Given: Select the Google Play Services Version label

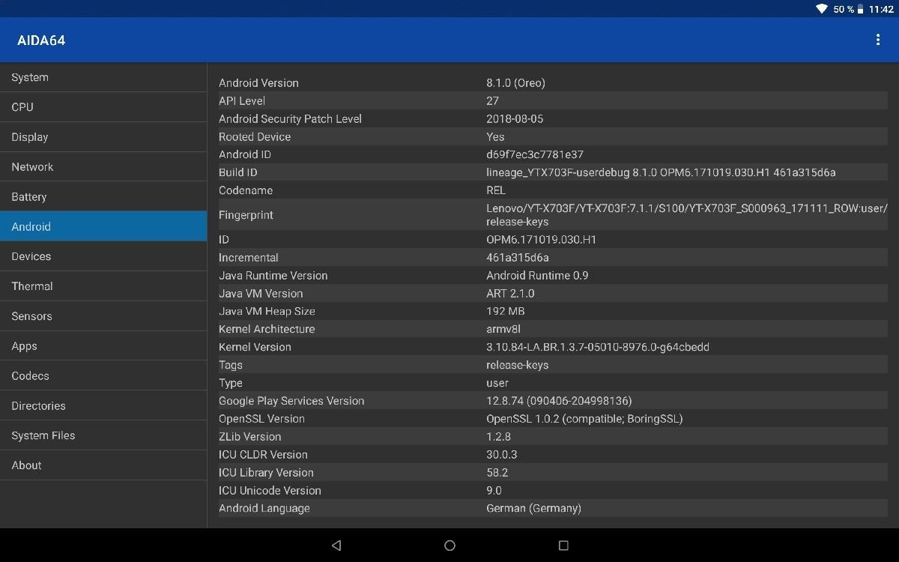Looking at the screenshot, I should point(291,401).
